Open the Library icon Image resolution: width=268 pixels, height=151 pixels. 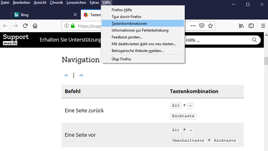coord(241,26)
